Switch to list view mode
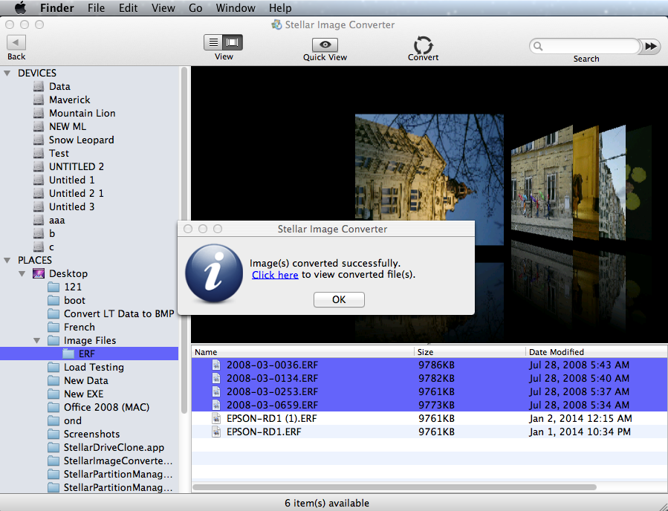 (x=213, y=42)
